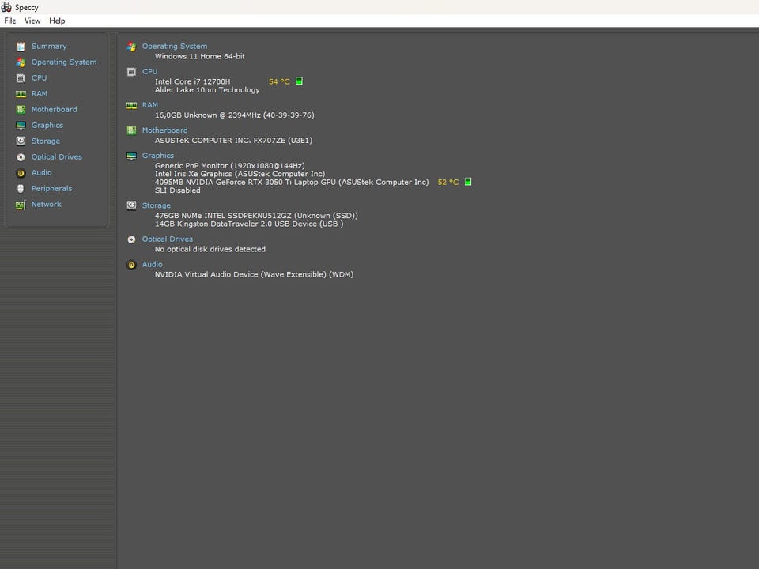Click the board icon beside Motherboard heading
The image size is (759, 569).
click(132, 130)
